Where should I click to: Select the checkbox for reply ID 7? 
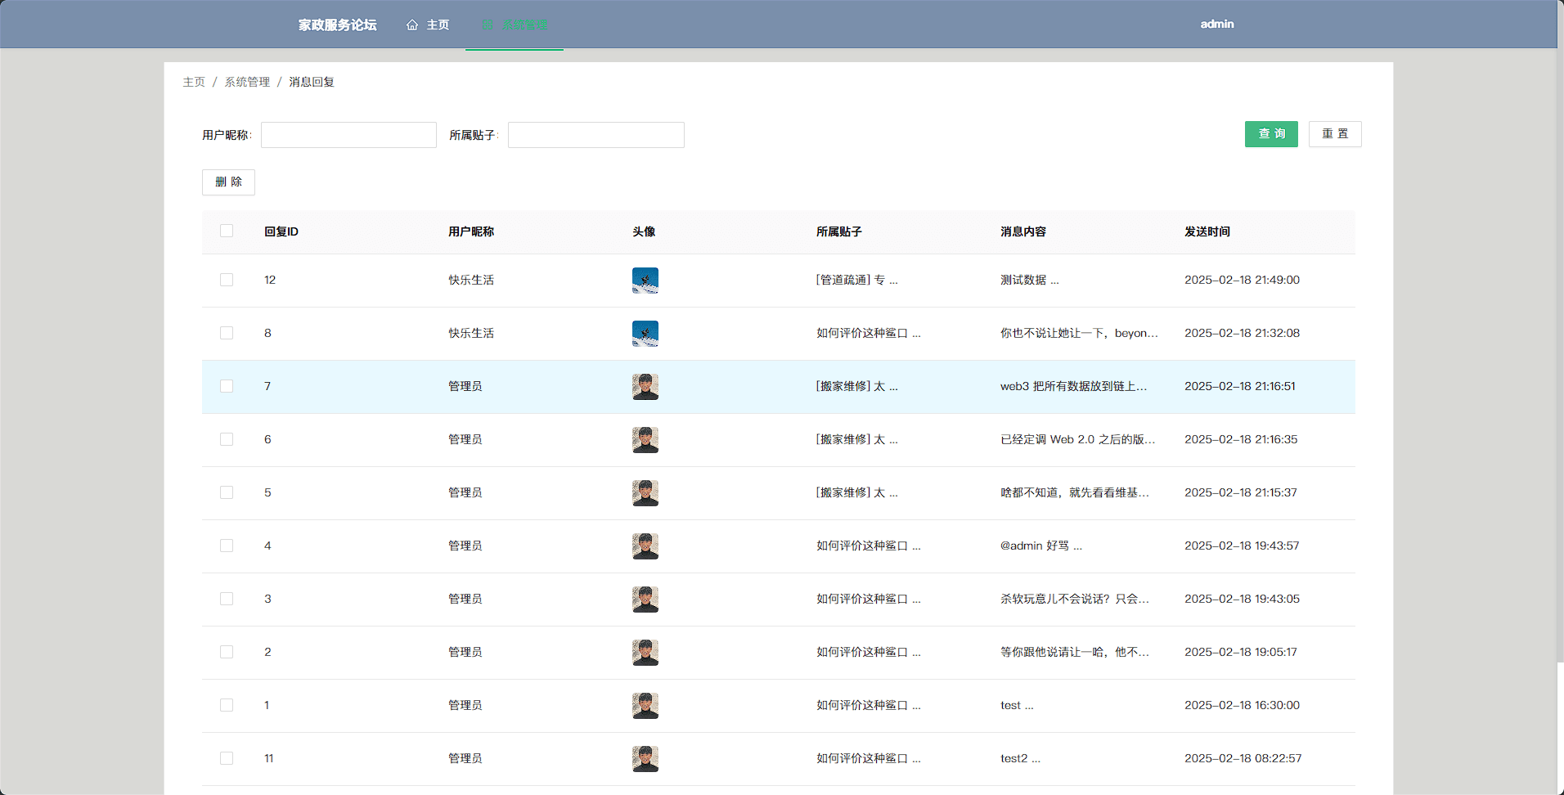[227, 387]
